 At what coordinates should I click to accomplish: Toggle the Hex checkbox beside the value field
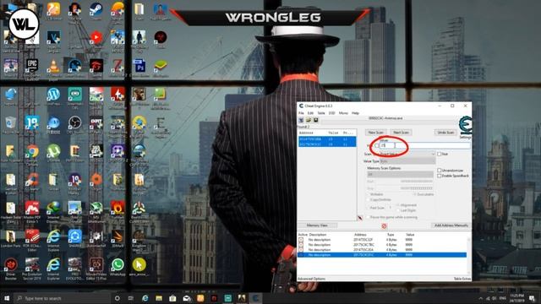pos(377,146)
